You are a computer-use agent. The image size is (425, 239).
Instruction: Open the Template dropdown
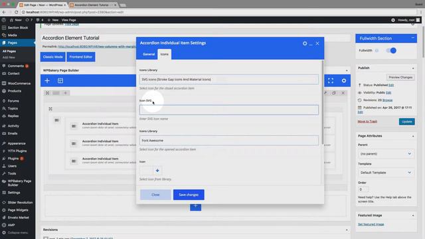[x=386, y=173]
